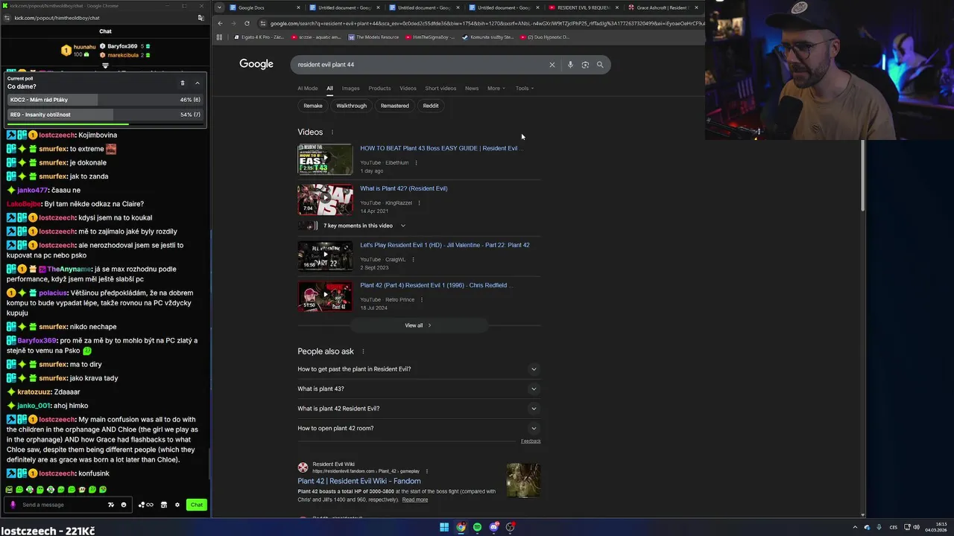954x536 pixels.
Task: Open Spotify from the taskbar
Action: coord(477,527)
